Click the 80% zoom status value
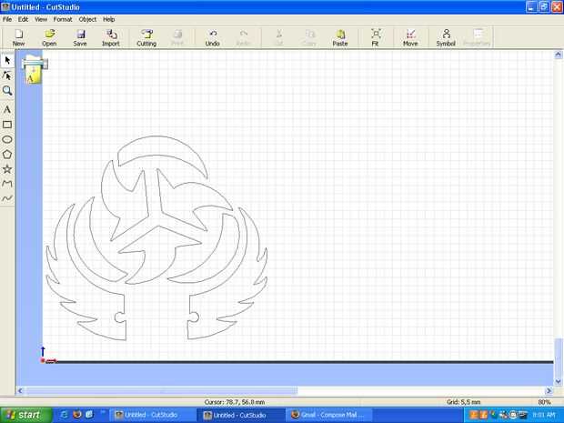Image resolution: width=564 pixels, height=423 pixels. pos(544,402)
